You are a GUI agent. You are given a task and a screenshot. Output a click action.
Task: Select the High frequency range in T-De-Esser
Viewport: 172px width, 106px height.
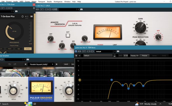click(19, 49)
